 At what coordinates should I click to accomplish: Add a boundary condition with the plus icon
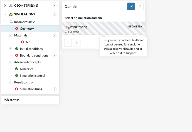55,55
